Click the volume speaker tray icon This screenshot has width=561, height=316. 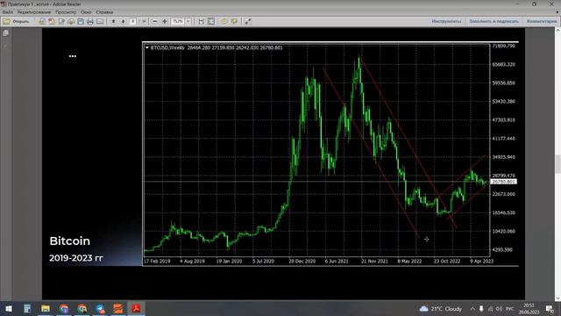(x=499, y=309)
